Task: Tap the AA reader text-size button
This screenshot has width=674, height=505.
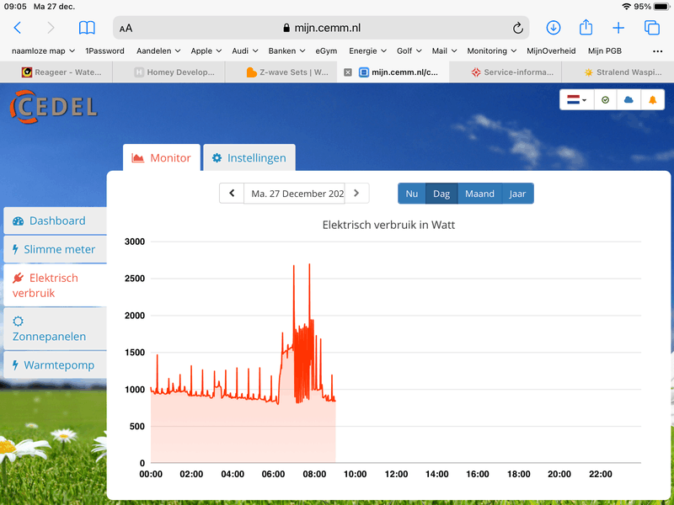Action: [126, 29]
